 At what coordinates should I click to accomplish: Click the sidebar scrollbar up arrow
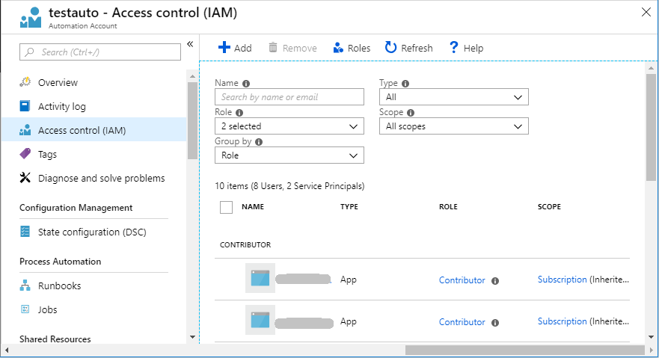(x=192, y=76)
